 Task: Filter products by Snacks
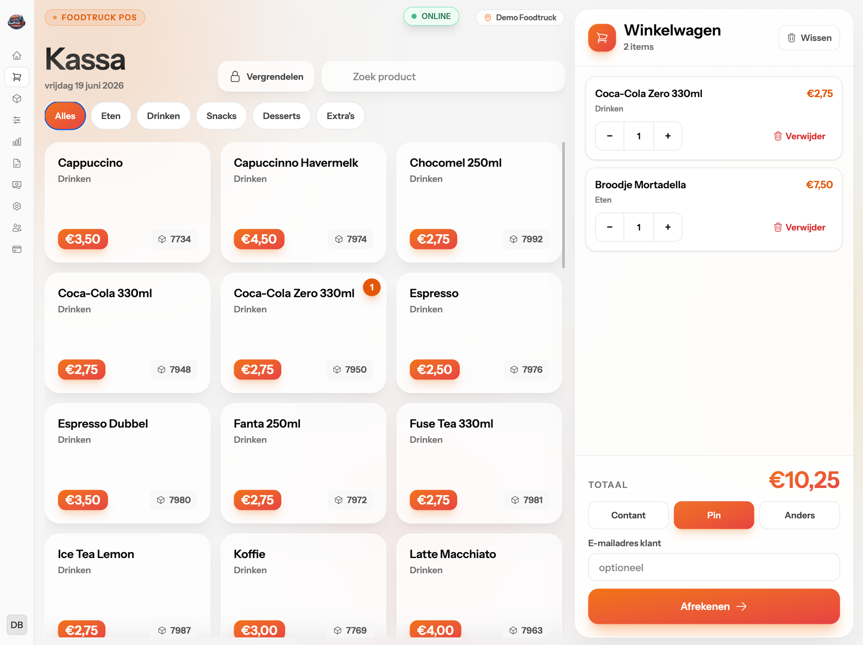221,116
